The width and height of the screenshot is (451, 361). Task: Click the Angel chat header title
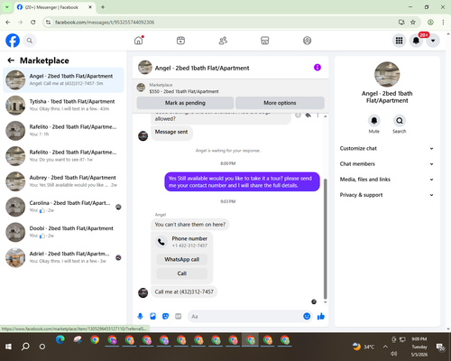(x=202, y=68)
